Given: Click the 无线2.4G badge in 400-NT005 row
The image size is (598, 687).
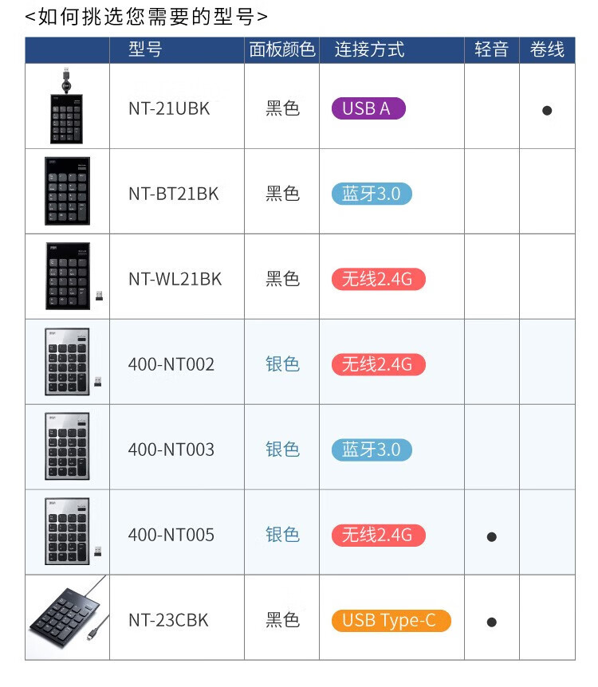Looking at the screenshot, I should pyautogui.click(x=378, y=536).
